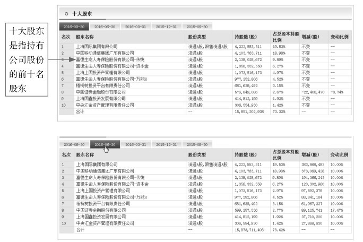Open 2015-09-30 tab in the panel with 2016-06-30 selected
Image resolution: width=363 pixels, height=242 pixels.
(x=197, y=144)
